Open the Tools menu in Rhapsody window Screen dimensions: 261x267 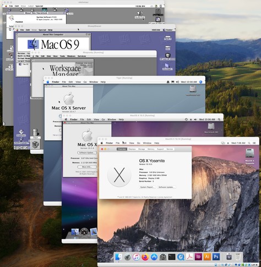point(62,56)
